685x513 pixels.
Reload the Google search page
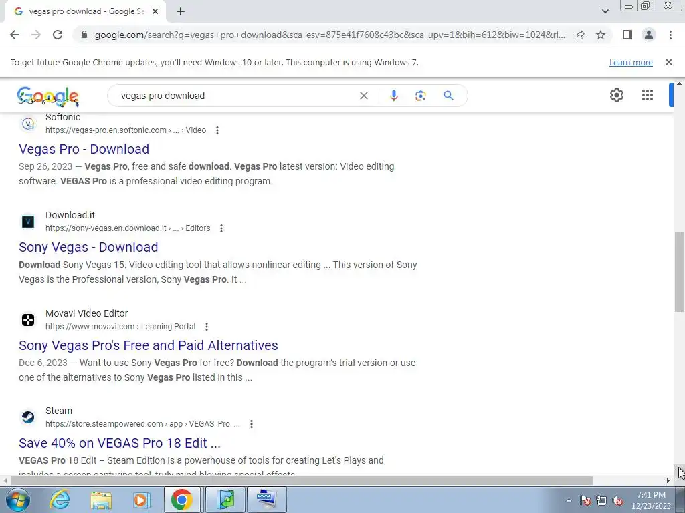[58, 35]
